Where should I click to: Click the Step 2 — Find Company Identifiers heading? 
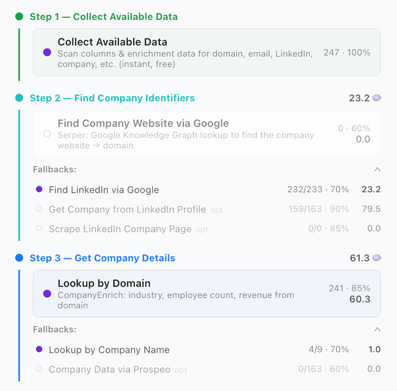[x=112, y=98]
